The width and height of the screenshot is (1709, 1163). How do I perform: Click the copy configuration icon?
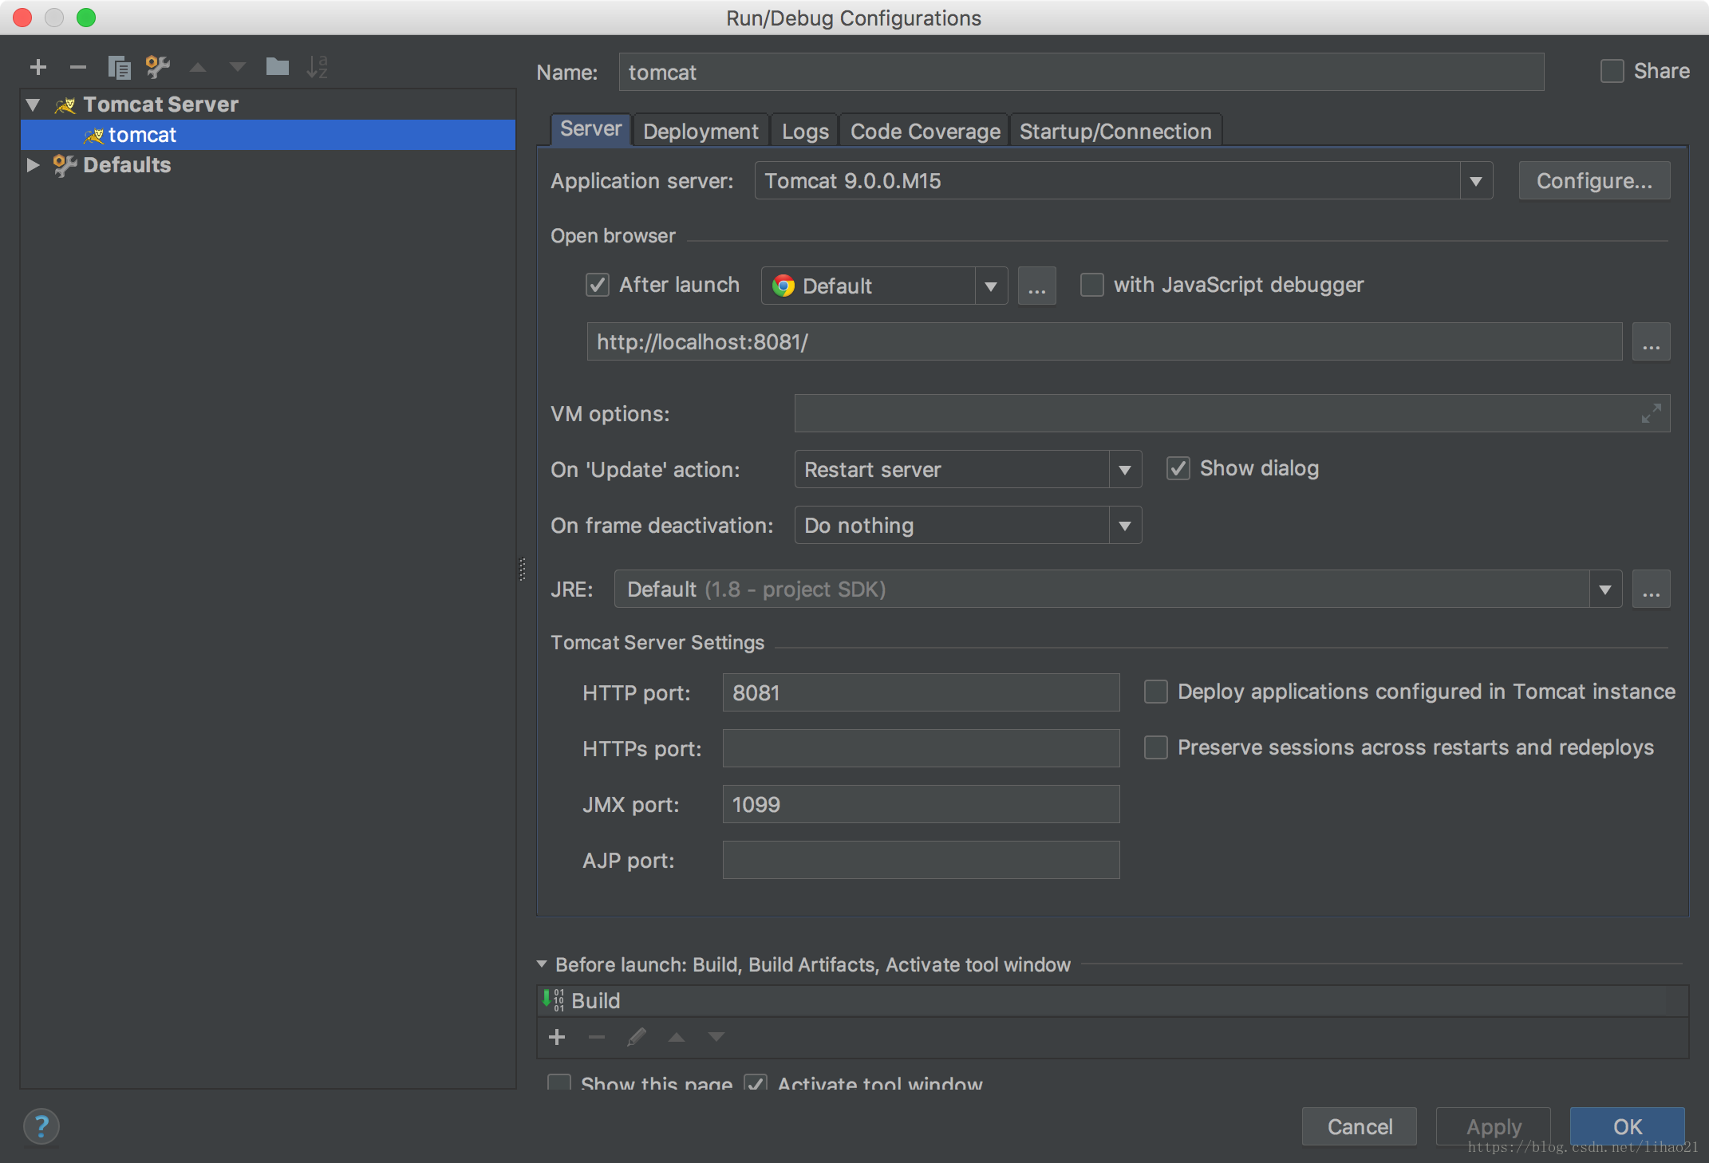pyautogui.click(x=119, y=67)
